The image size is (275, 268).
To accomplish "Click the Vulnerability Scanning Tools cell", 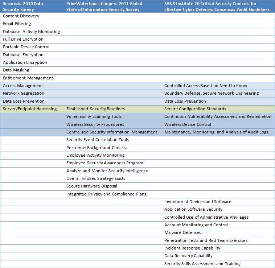I will coord(94,116).
